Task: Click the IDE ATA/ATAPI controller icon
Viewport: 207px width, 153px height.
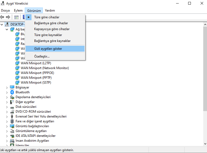Action: tap(12, 136)
